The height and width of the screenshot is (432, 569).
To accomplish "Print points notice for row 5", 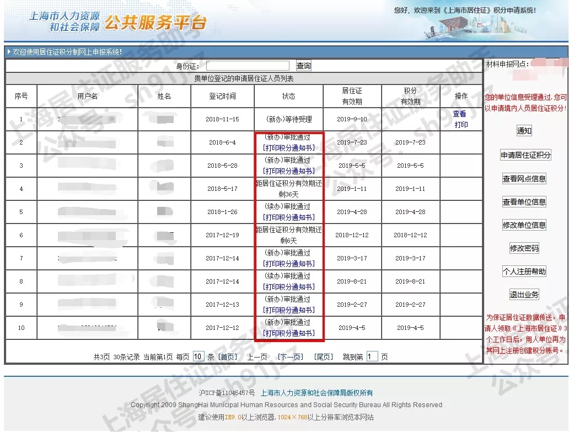I will [289, 217].
